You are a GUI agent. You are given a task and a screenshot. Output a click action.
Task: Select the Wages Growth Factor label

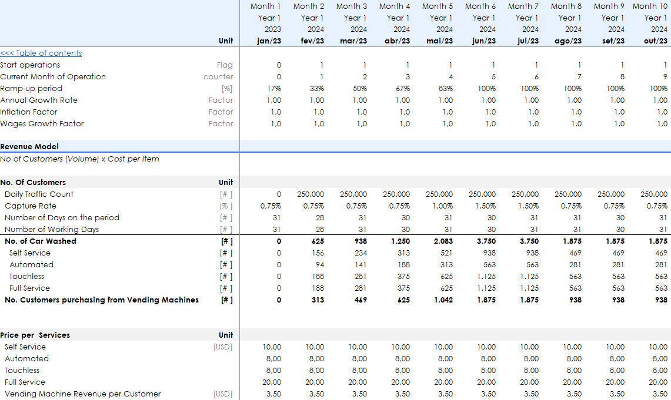click(x=42, y=123)
